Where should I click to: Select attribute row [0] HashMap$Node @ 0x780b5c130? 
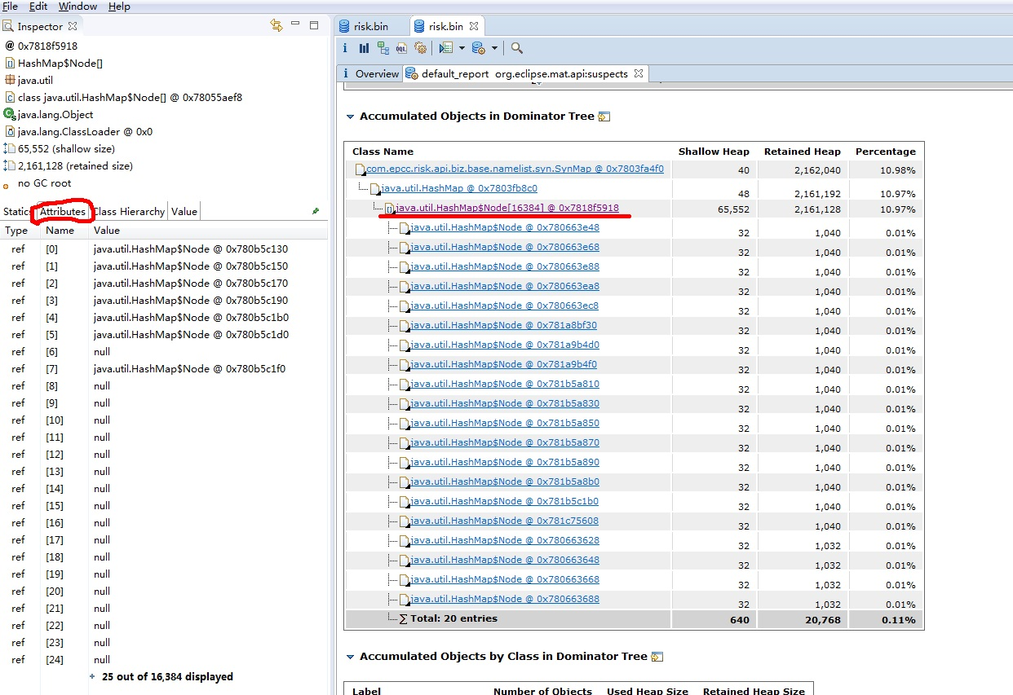point(164,249)
